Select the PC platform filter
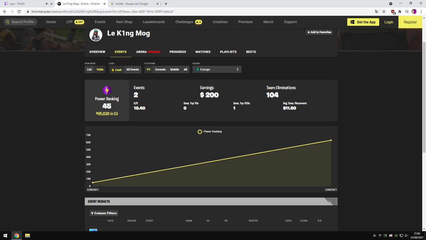Screen dimensions: 426x240 (x=149, y=69)
